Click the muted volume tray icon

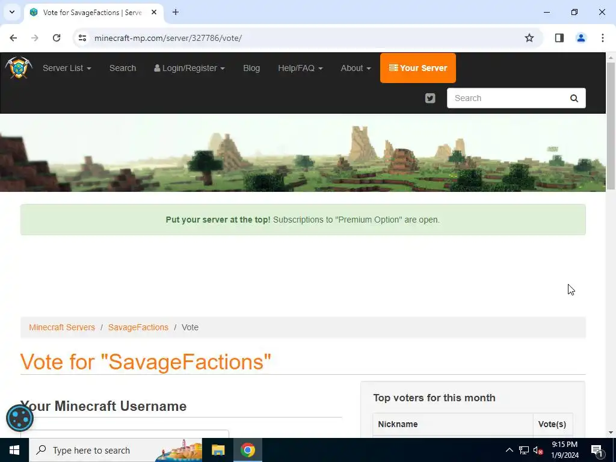pyautogui.click(x=538, y=450)
